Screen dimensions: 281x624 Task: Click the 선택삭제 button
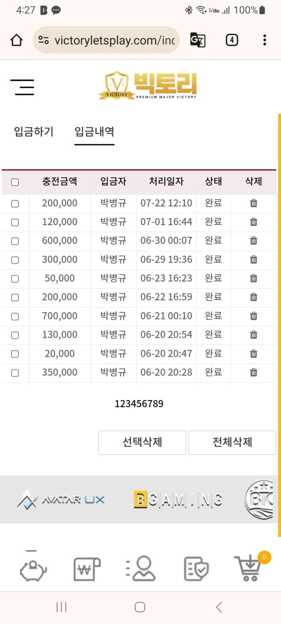(142, 442)
